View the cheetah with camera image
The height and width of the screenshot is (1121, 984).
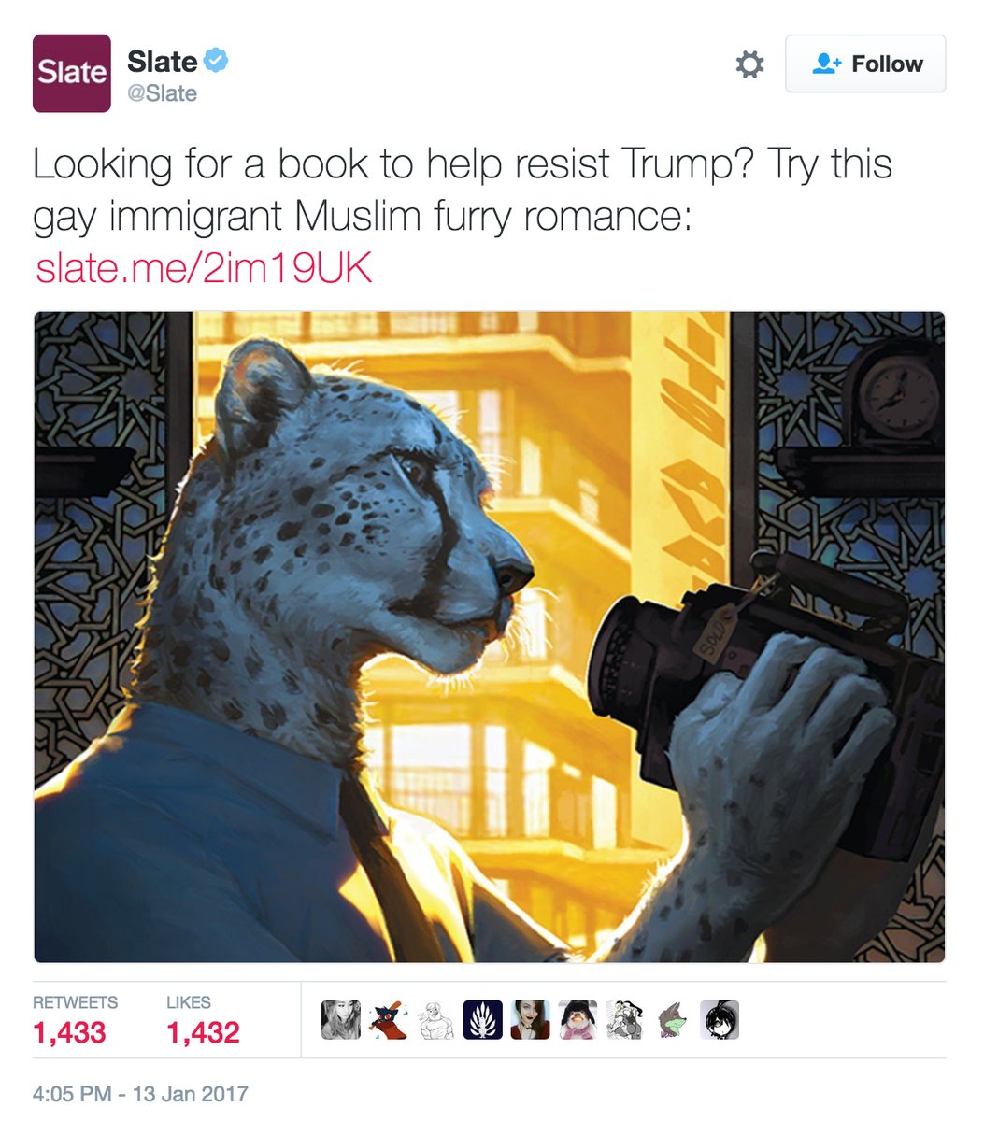point(490,637)
